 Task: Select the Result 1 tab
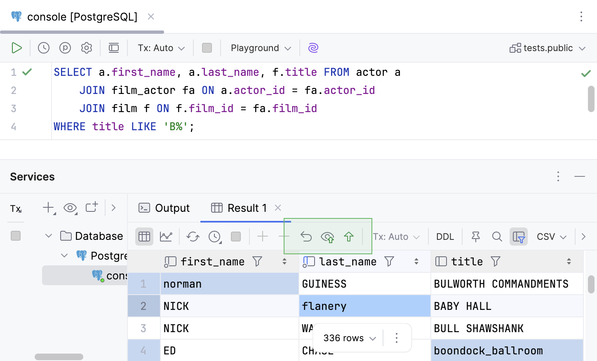pyautogui.click(x=240, y=208)
